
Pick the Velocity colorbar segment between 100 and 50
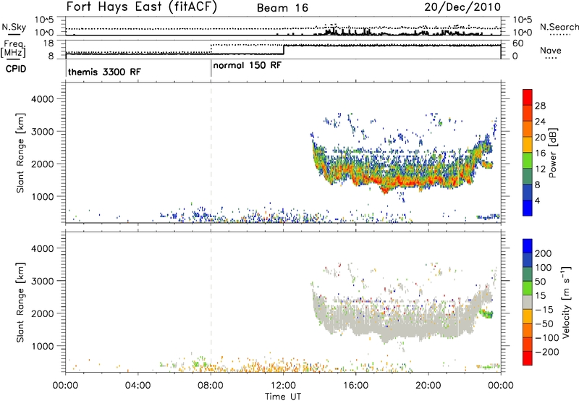click(528, 274)
